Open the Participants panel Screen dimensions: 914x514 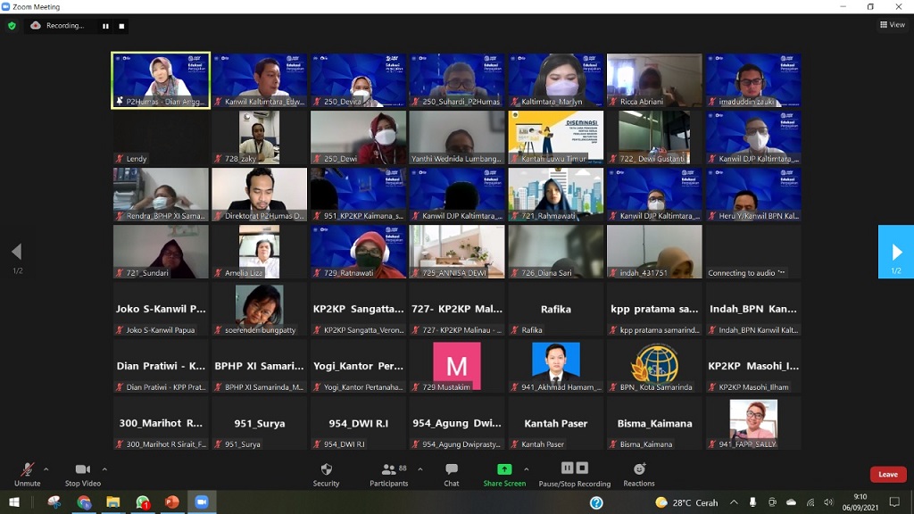coord(388,474)
